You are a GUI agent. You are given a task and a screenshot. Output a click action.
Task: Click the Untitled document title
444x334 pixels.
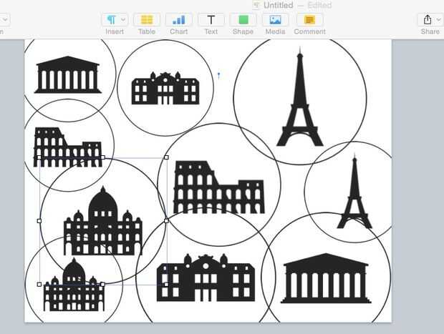(x=278, y=5)
